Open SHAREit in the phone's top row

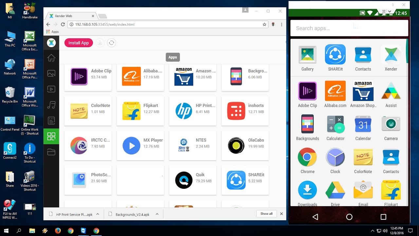[x=335, y=58]
